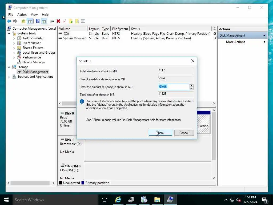The height and width of the screenshot is (205, 273).
Task: Close the Shrink C: dialog
Action: point(192,61)
